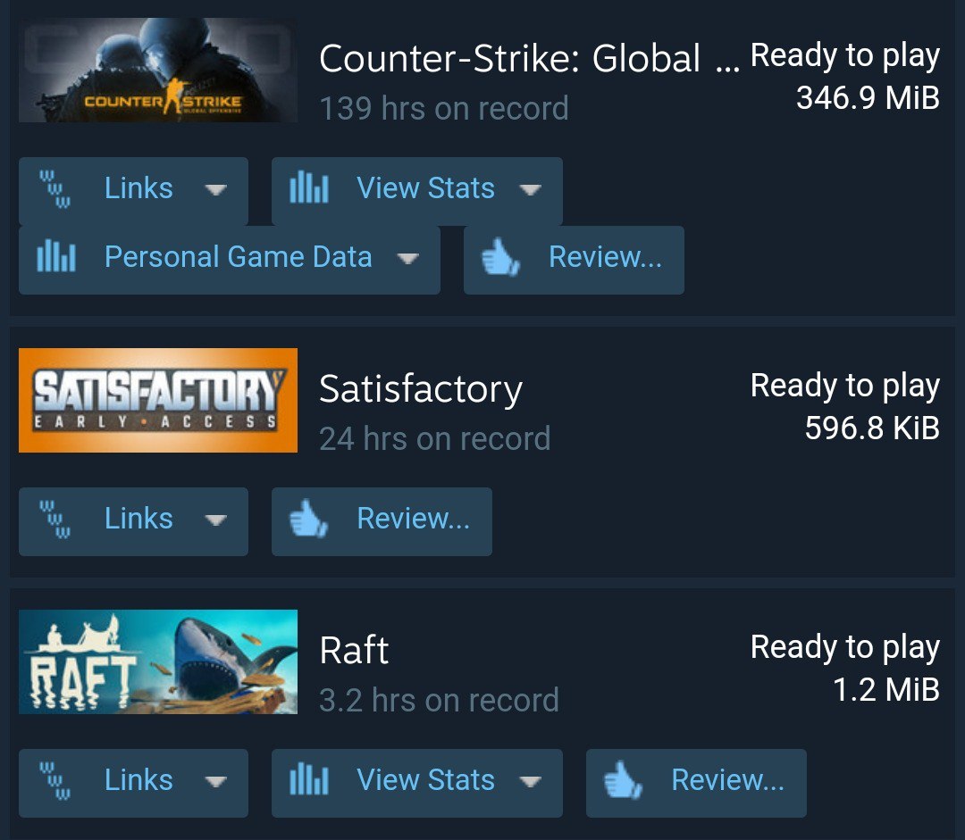Expand the Satisfactory Links dropdown arrow
965x840 pixels.
click(x=215, y=520)
